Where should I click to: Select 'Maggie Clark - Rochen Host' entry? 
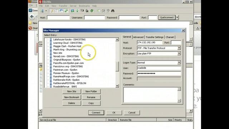tap(67, 46)
